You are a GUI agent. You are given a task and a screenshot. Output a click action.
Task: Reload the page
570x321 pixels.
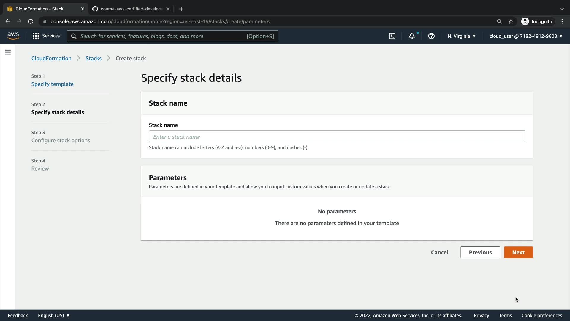coord(31,21)
